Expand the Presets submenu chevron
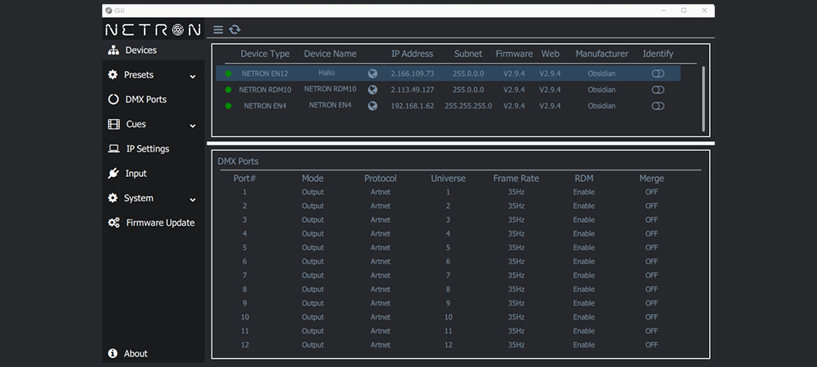Image resolution: width=817 pixels, height=367 pixels. pyautogui.click(x=193, y=77)
